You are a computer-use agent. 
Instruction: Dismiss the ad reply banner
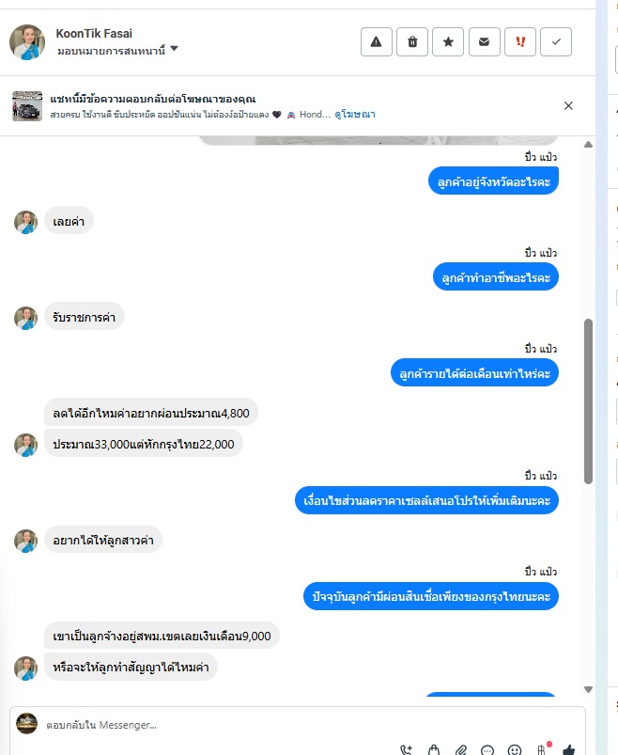[568, 105]
